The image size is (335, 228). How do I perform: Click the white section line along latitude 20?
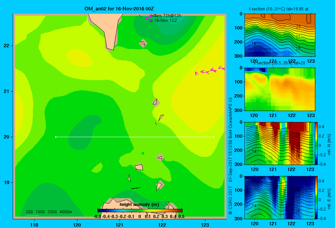(135, 137)
